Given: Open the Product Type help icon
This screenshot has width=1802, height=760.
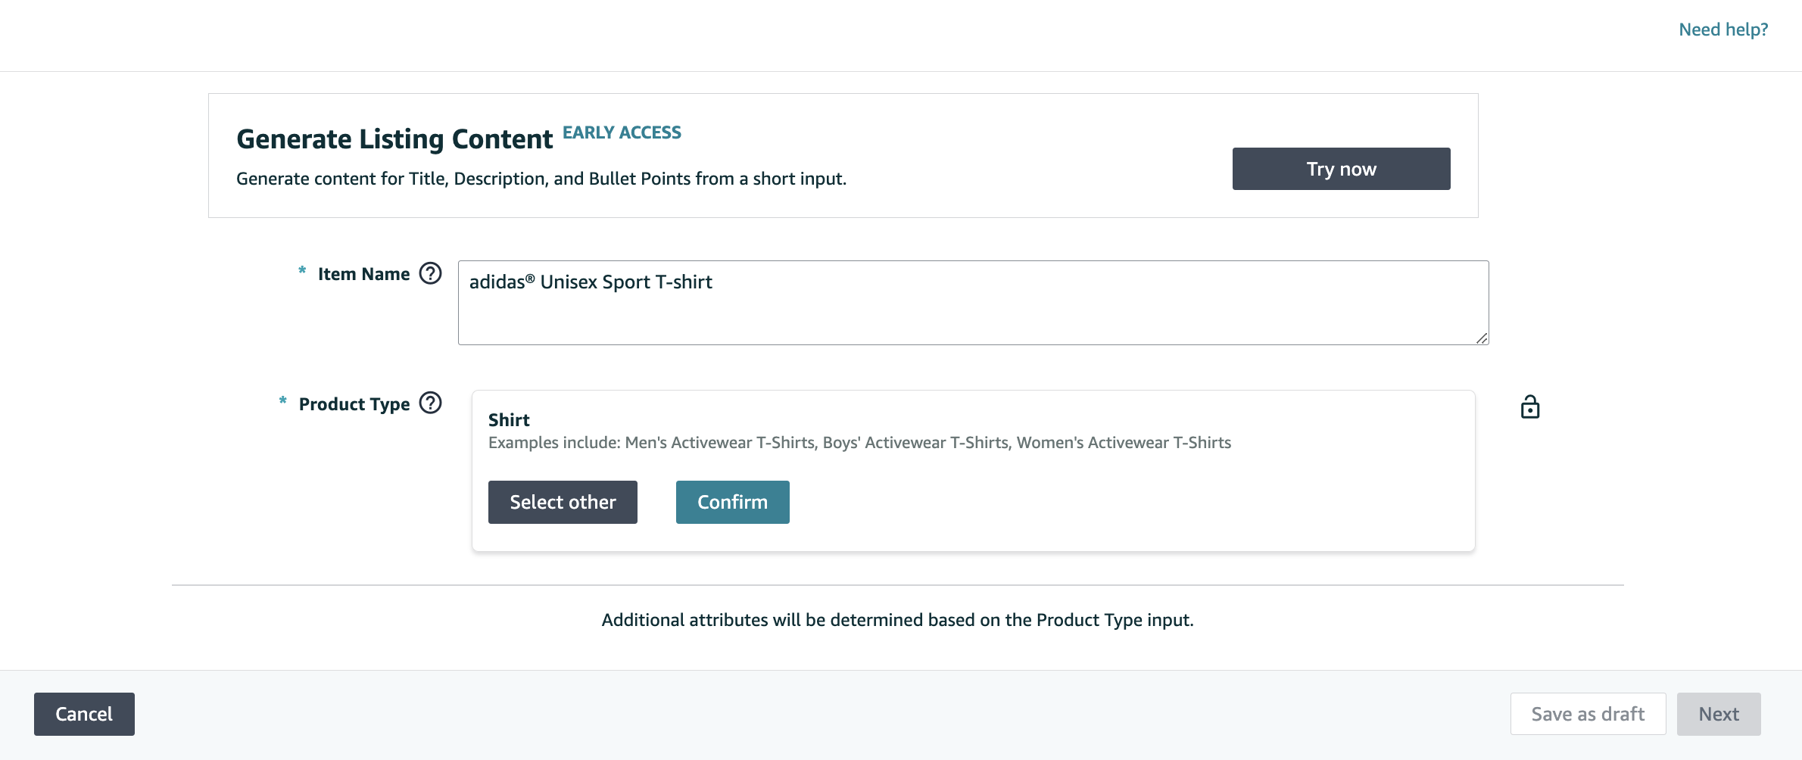Looking at the screenshot, I should (430, 403).
